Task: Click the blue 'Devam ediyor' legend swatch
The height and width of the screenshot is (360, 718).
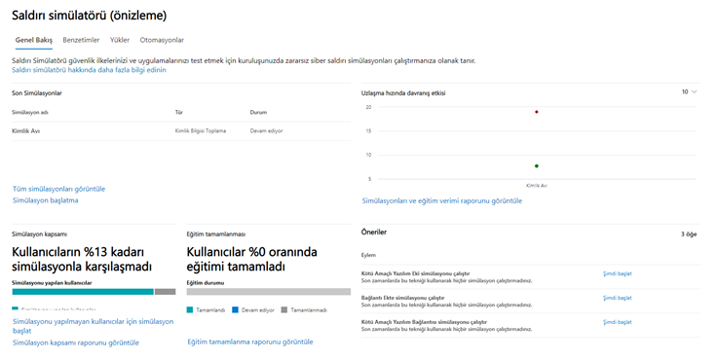Action: tap(236, 310)
